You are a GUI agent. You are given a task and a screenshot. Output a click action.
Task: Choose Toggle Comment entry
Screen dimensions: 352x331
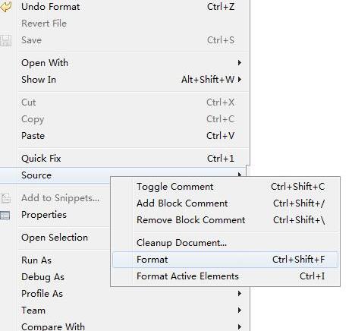point(225,187)
